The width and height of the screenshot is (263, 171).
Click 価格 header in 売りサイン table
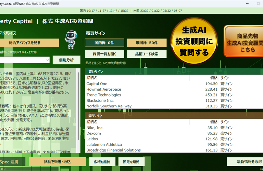click(x=204, y=122)
